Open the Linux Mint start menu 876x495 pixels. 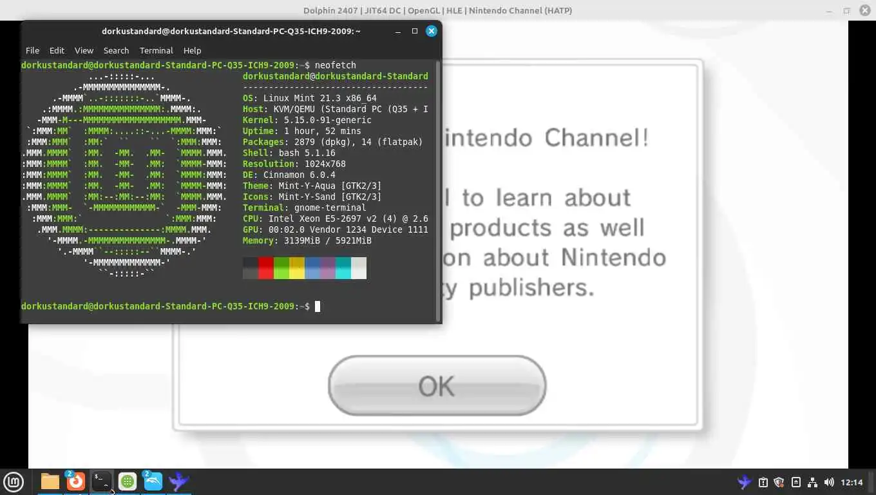[14, 481]
